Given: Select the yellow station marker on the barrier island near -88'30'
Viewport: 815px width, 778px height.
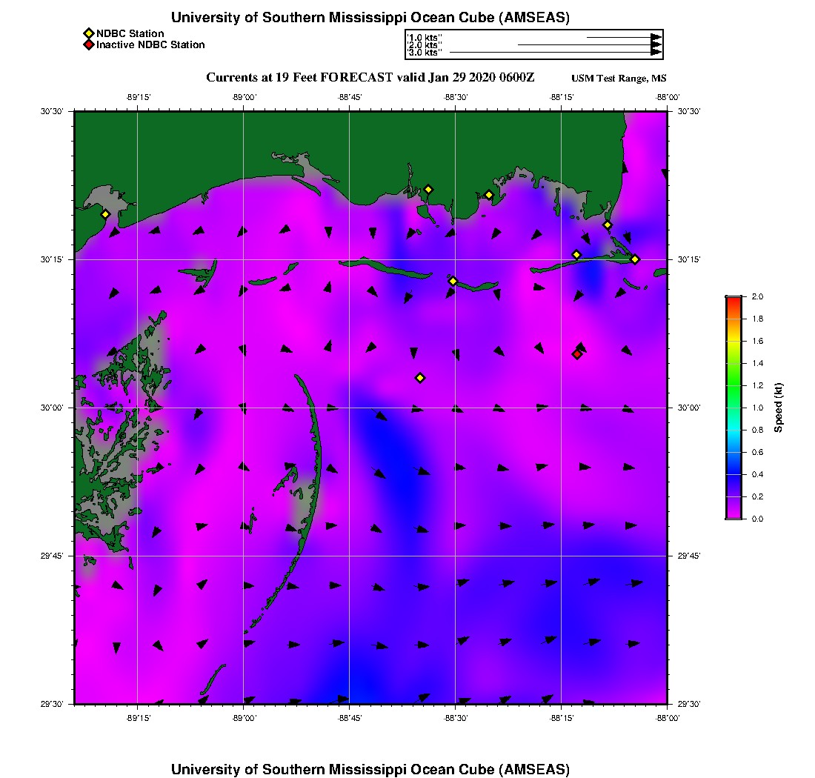Looking at the screenshot, I should [x=453, y=281].
